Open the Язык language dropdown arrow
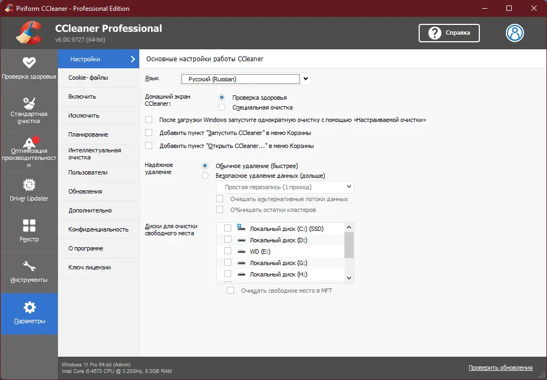 point(305,79)
